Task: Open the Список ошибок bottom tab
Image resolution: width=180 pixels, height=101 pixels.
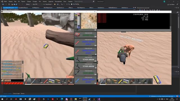Action: click(8, 93)
